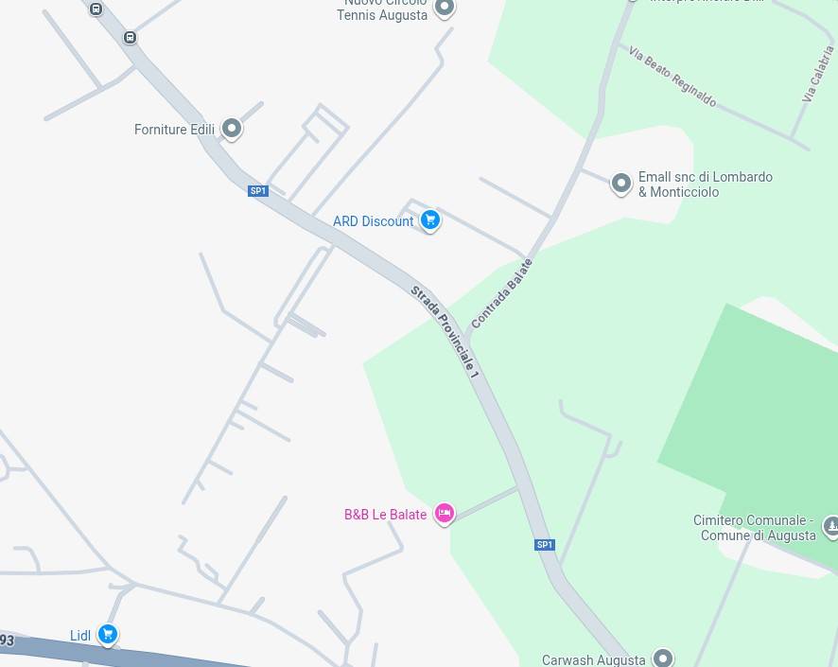The image size is (838, 667).
Task: Click the Nuovo Circolo Tennis Augusta pin
Action: (x=445, y=8)
